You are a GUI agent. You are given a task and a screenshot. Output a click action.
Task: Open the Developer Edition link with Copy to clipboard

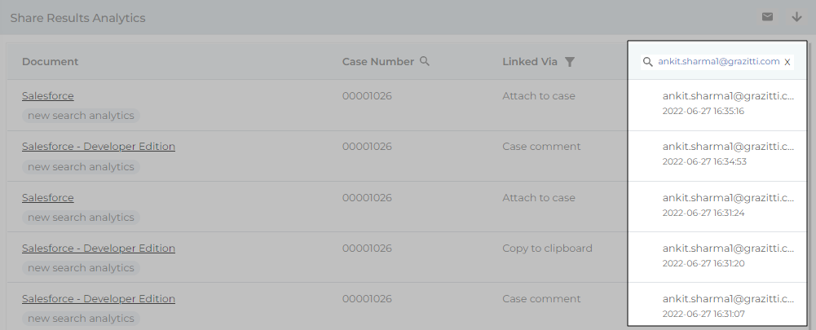[x=99, y=248]
